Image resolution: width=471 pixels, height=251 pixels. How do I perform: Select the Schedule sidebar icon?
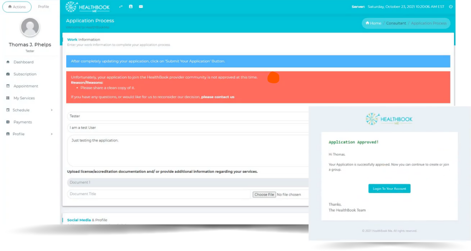(x=8, y=110)
